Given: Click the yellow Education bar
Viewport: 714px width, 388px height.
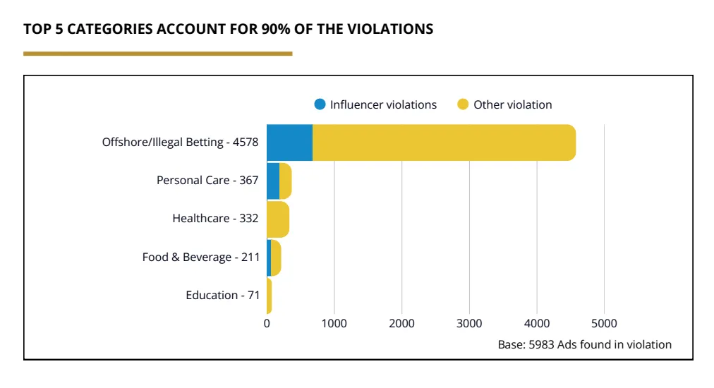Looking at the screenshot, I should click(x=269, y=296).
